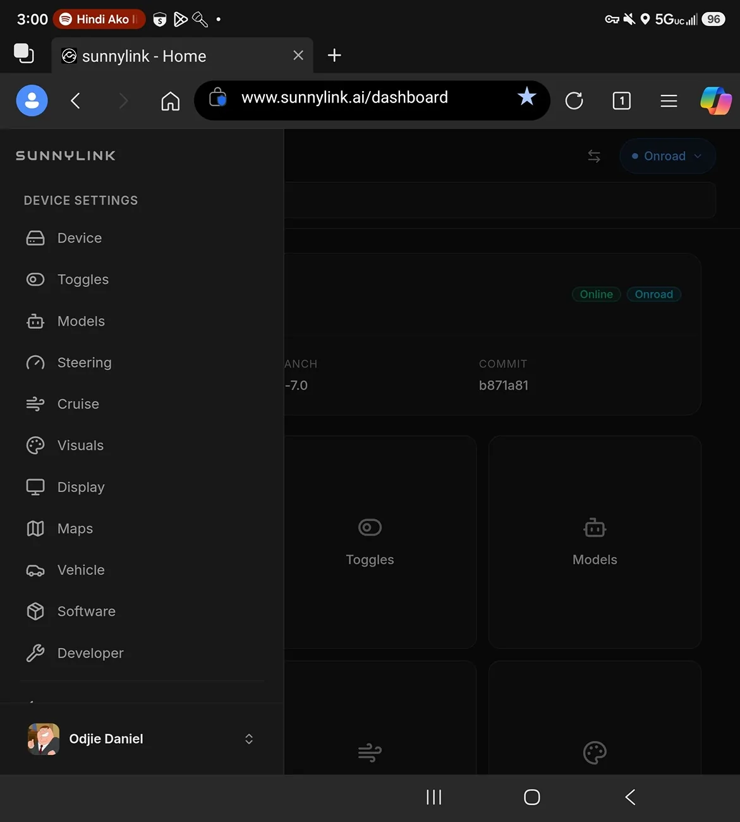Tap Android home button

(x=532, y=797)
